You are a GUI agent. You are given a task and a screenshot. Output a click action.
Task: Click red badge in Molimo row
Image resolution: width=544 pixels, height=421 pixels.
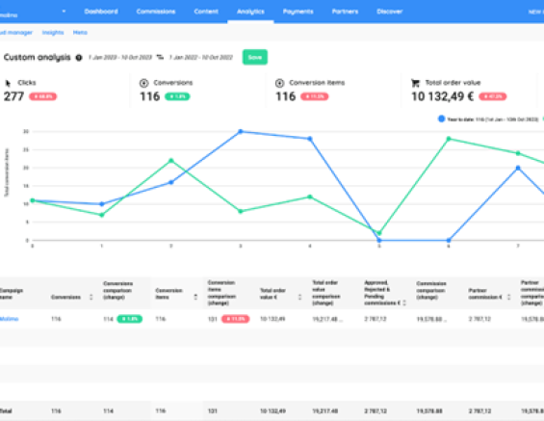pyautogui.click(x=235, y=319)
